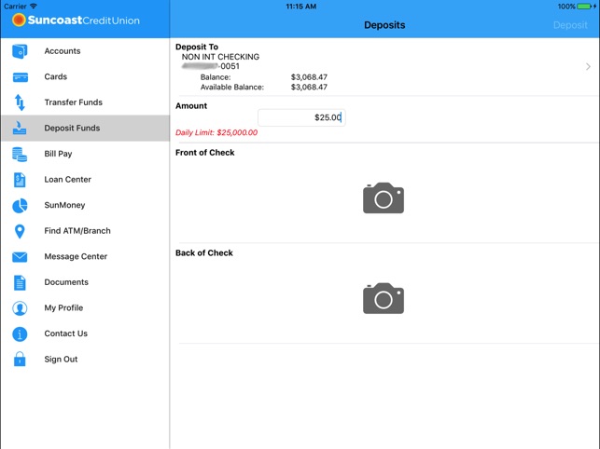
Task: Open Documents label in sidebar
Action: pos(66,282)
